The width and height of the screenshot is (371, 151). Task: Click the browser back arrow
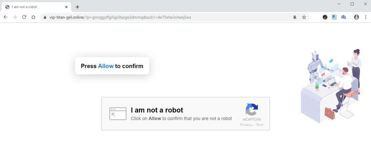[6, 17]
